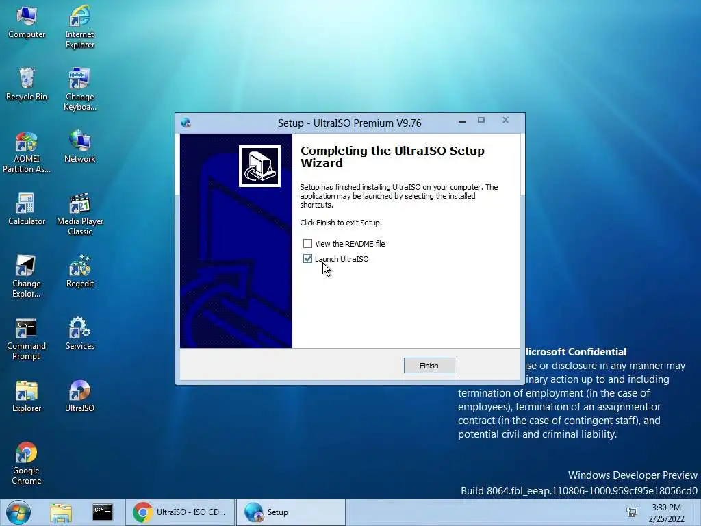701x526 pixels.
Task: Select Change Keyboard desktop shortcut
Action: [x=79, y=89]
